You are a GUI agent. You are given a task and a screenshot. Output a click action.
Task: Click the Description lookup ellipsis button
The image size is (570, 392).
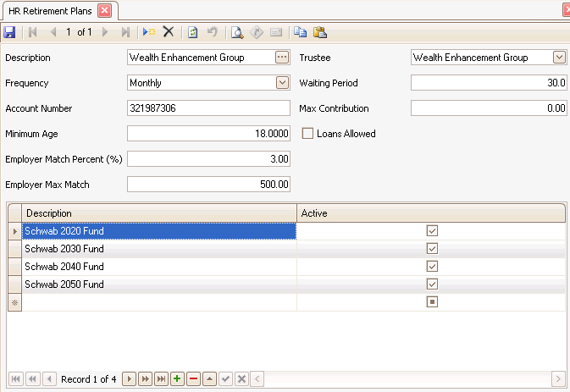tap(282, 58)
